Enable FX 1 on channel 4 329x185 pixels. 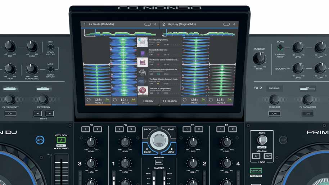(x=221, y=129)
